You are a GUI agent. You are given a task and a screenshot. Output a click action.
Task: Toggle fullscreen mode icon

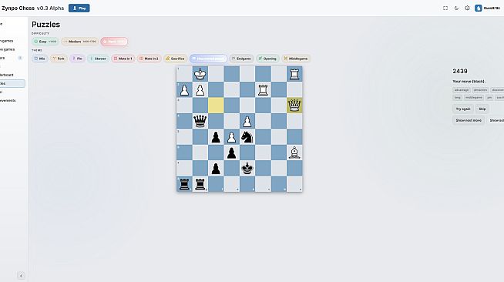point(445,8)
